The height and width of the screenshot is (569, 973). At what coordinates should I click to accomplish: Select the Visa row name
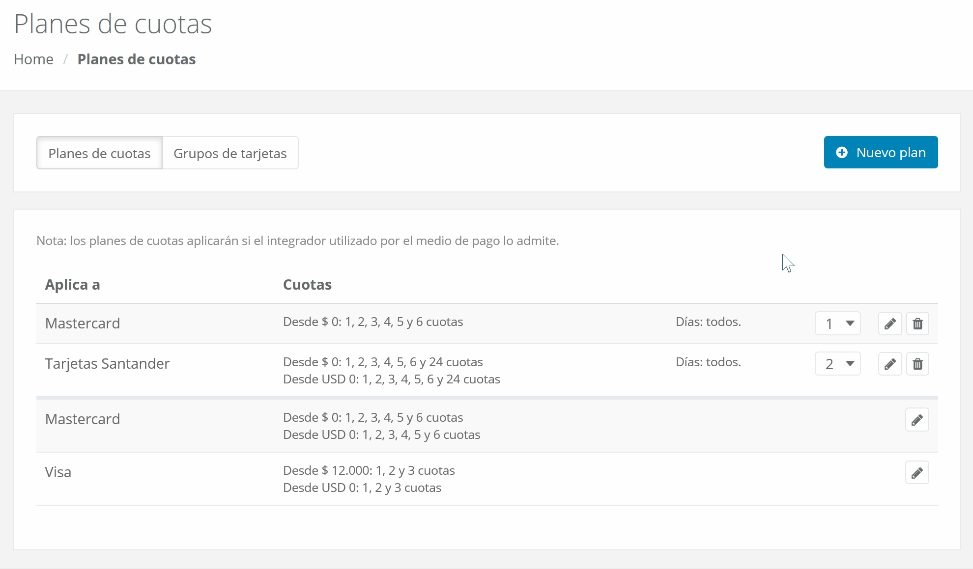pos(58,472)
